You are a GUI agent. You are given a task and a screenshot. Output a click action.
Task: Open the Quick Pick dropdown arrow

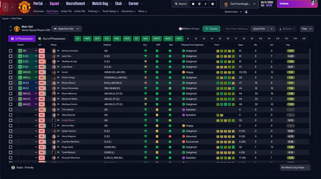click(x=272, y=29)
